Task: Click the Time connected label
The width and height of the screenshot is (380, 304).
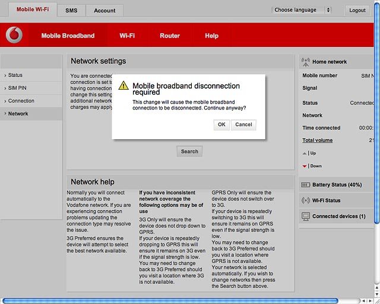Action: (321, 128)
